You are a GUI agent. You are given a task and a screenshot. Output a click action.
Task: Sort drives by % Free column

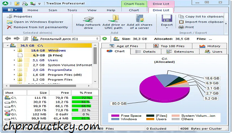point(85,93)
